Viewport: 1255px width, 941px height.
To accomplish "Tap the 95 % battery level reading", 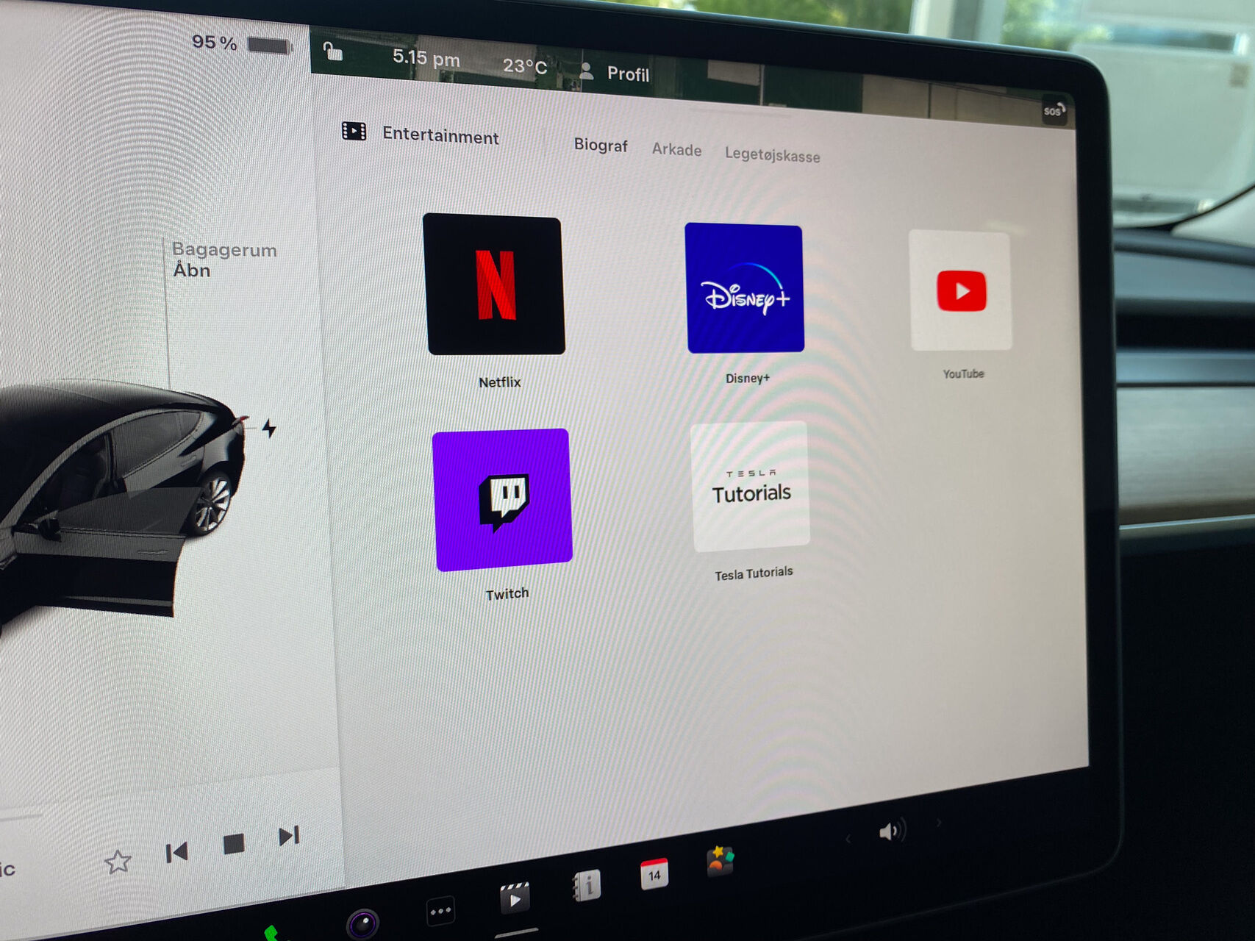I will click(215, 43).
